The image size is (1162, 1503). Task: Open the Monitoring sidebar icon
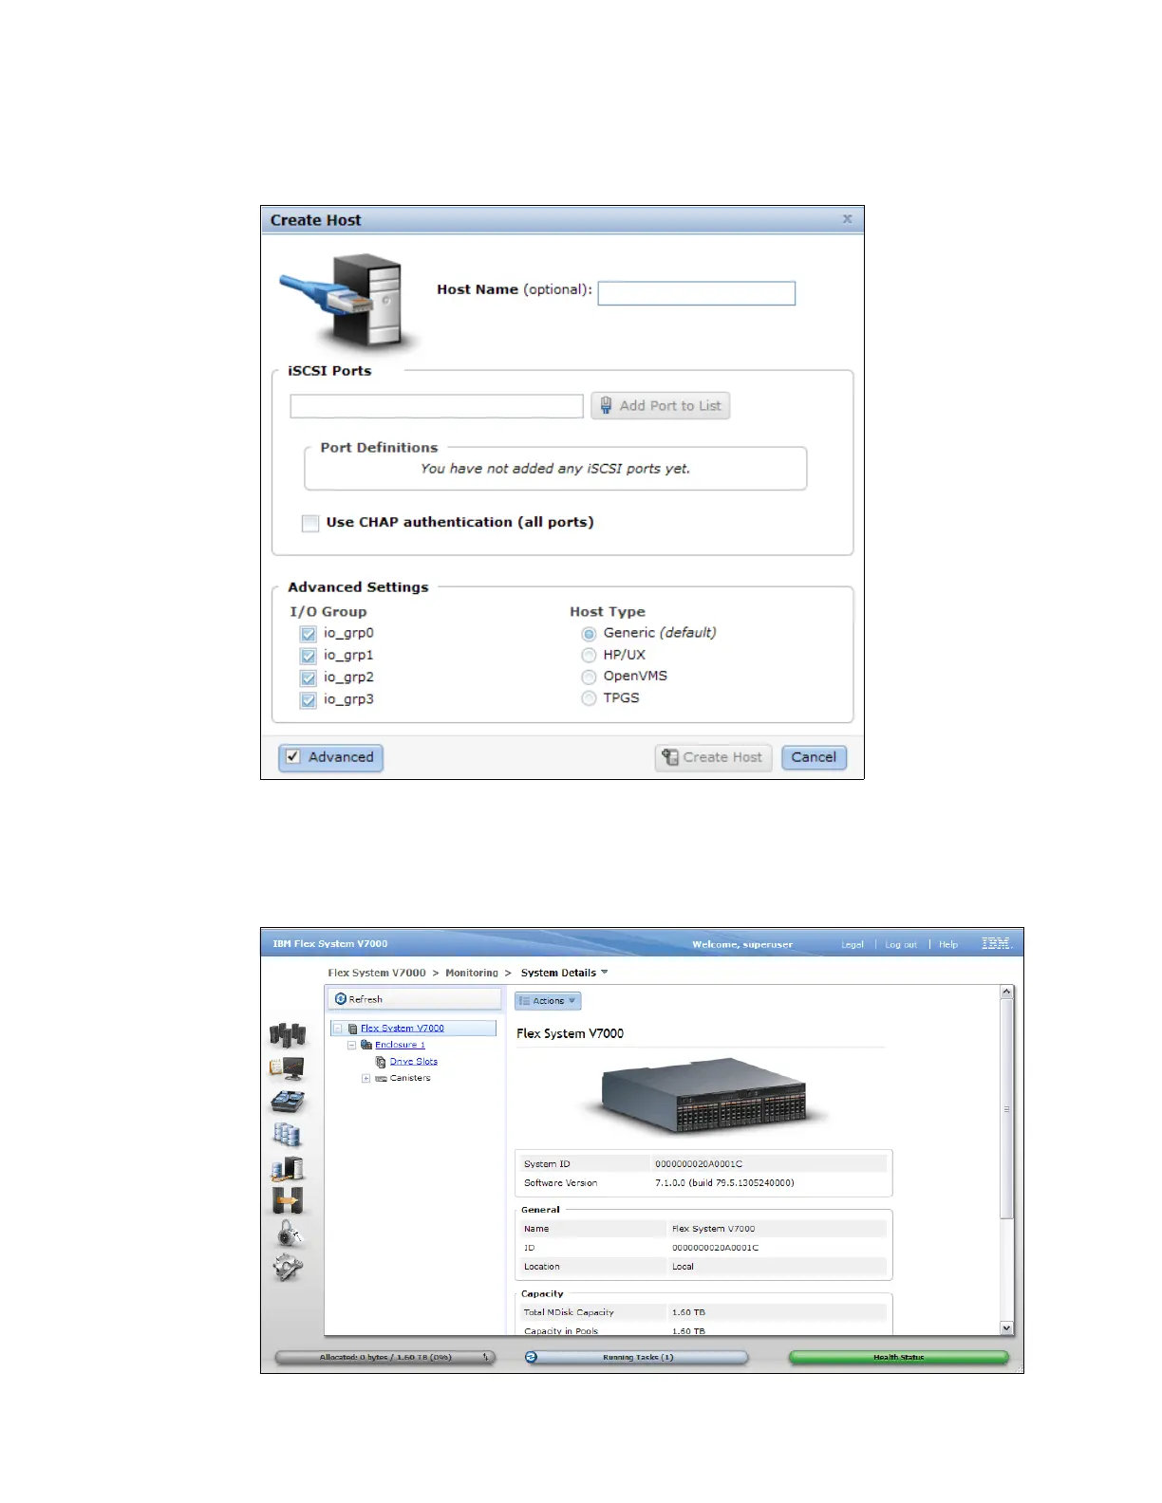(x=288, y=1068)
